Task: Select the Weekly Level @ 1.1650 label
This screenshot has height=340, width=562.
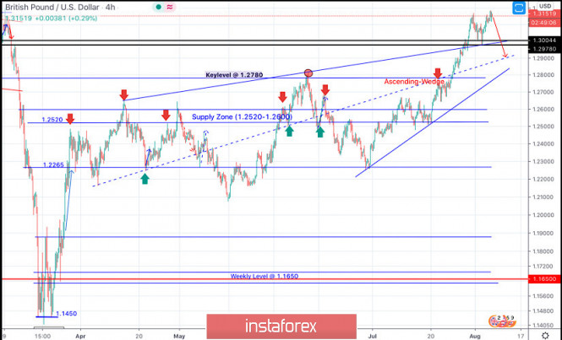Action: (264, 276)
